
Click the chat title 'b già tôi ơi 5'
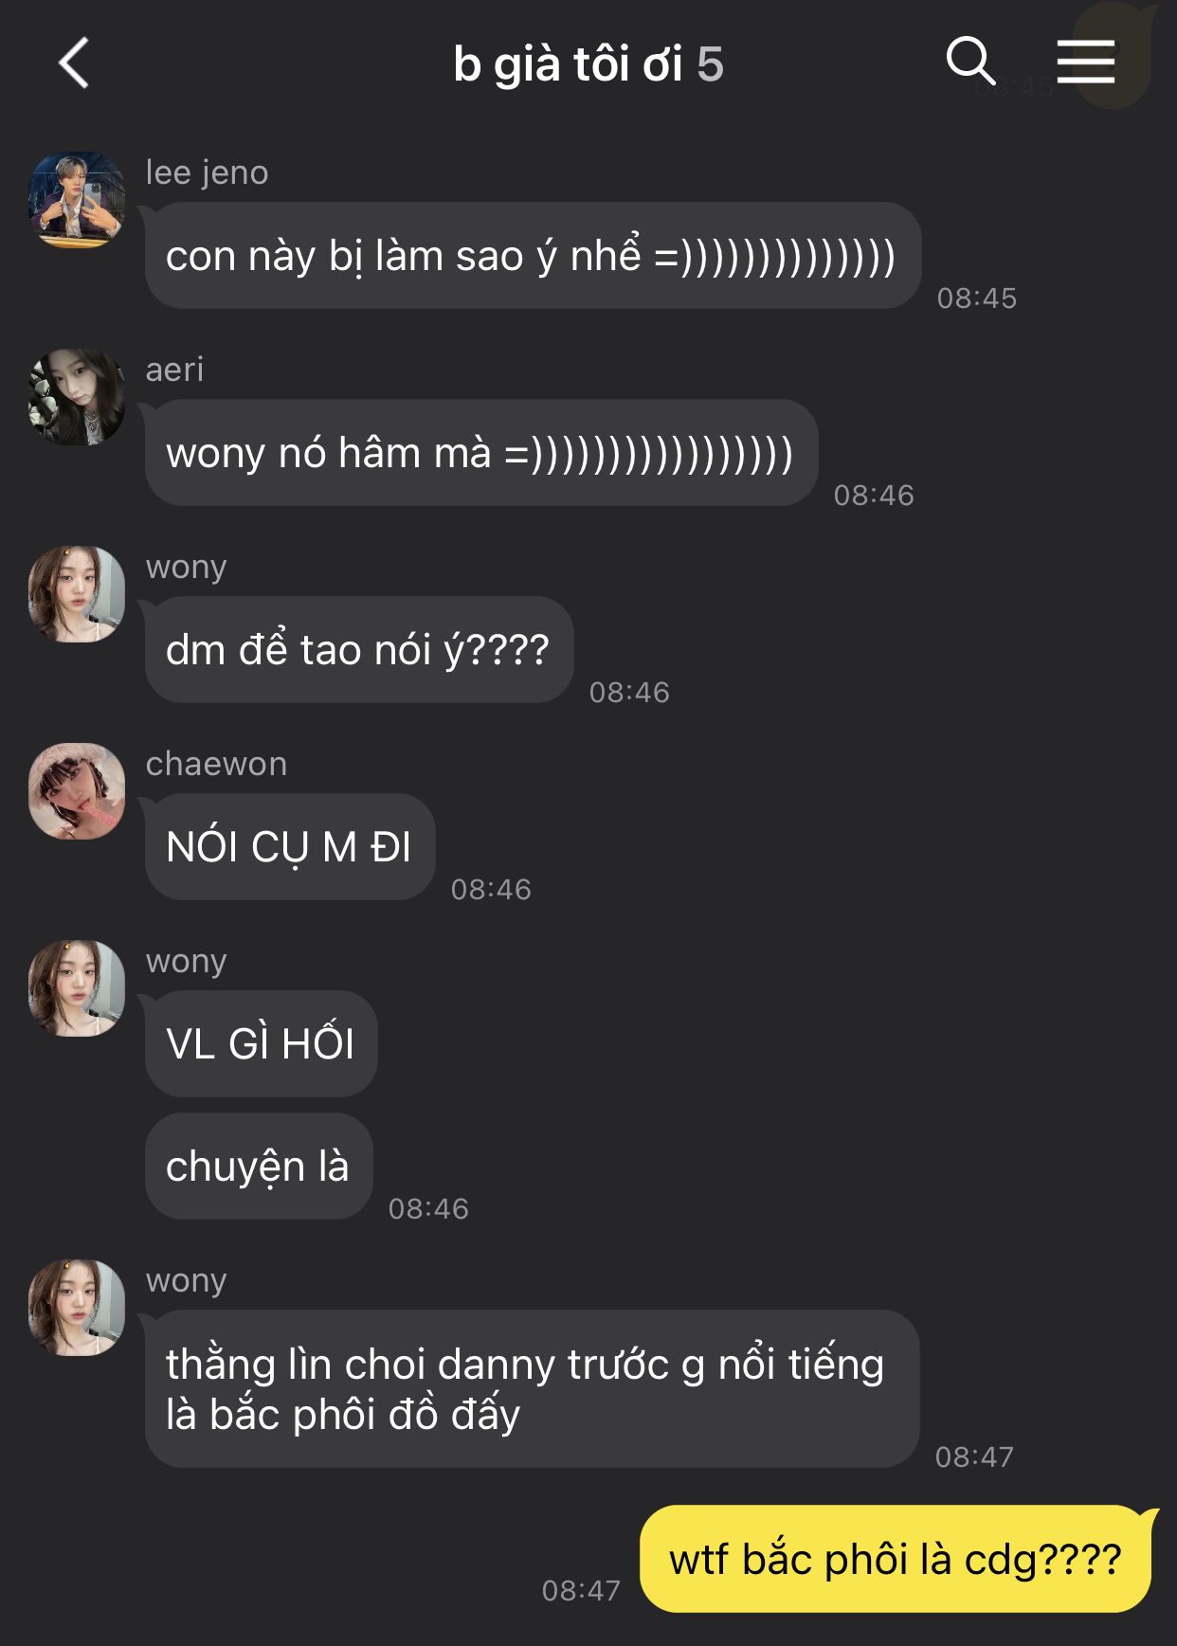pyautogui.click(x=588, y=64)
